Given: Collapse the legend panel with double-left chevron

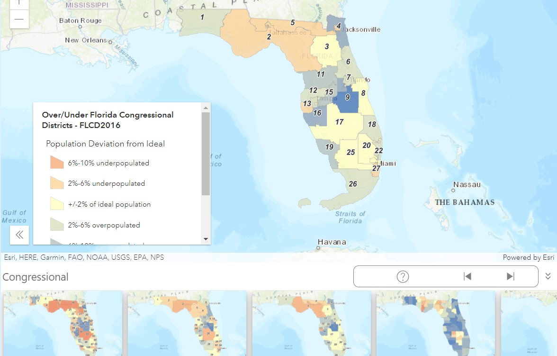Looking at the screenshot, I should pyautogui.click(x=19, y=235).
